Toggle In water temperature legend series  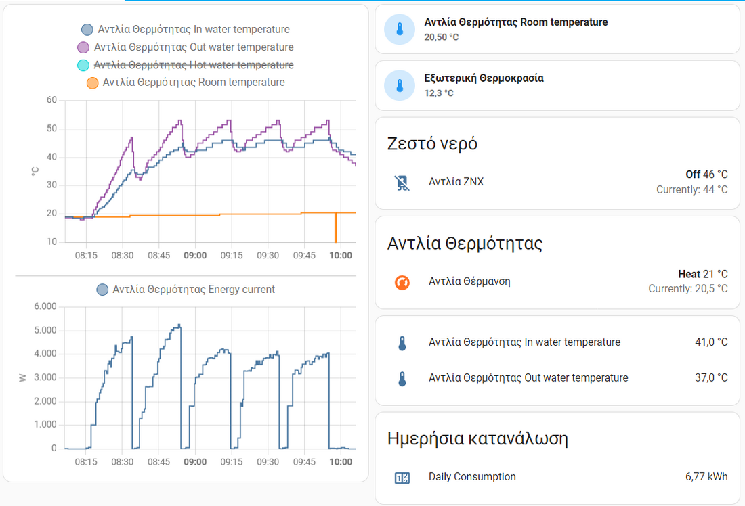tap(193, 30)
